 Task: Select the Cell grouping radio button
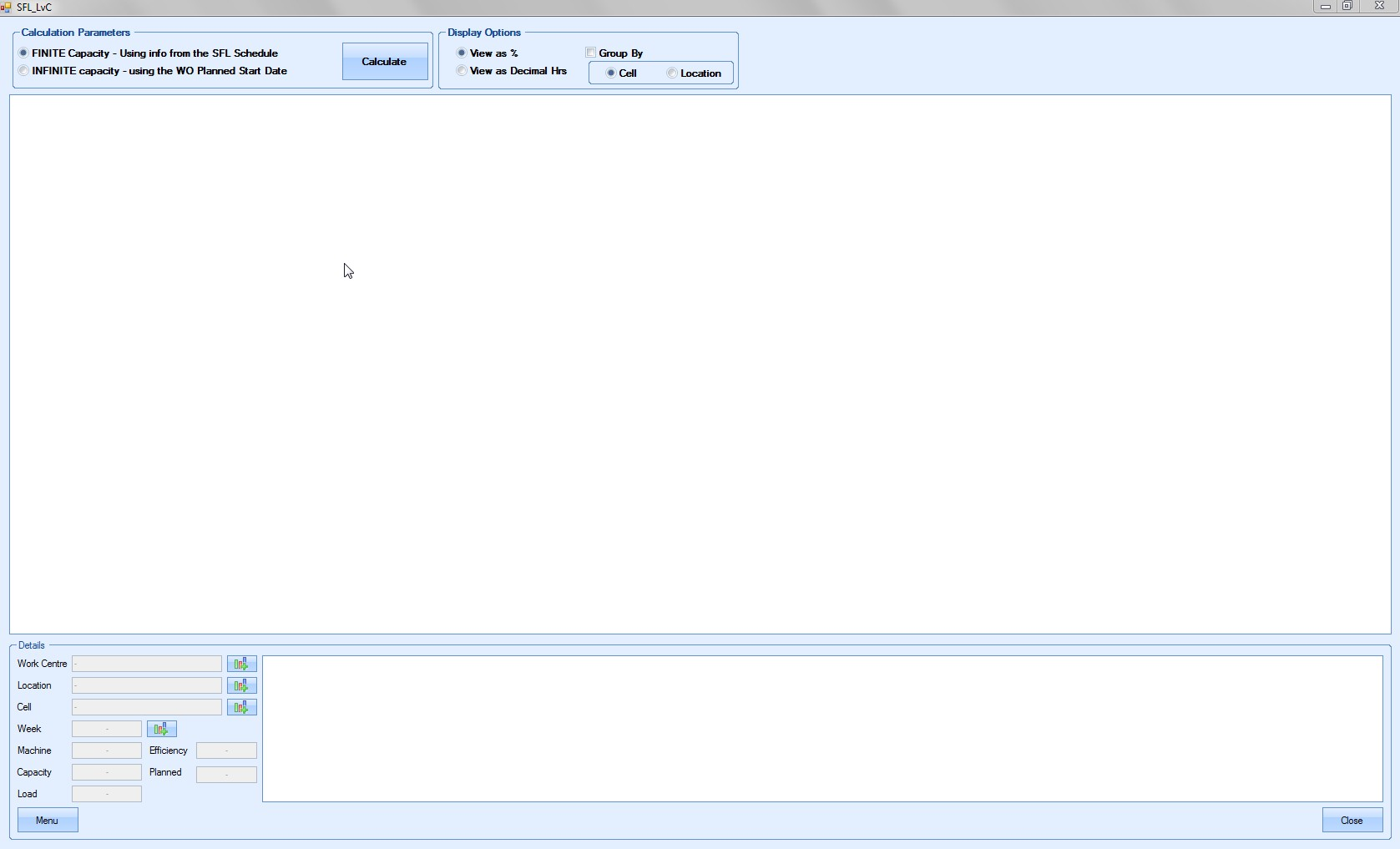point(611,73)
